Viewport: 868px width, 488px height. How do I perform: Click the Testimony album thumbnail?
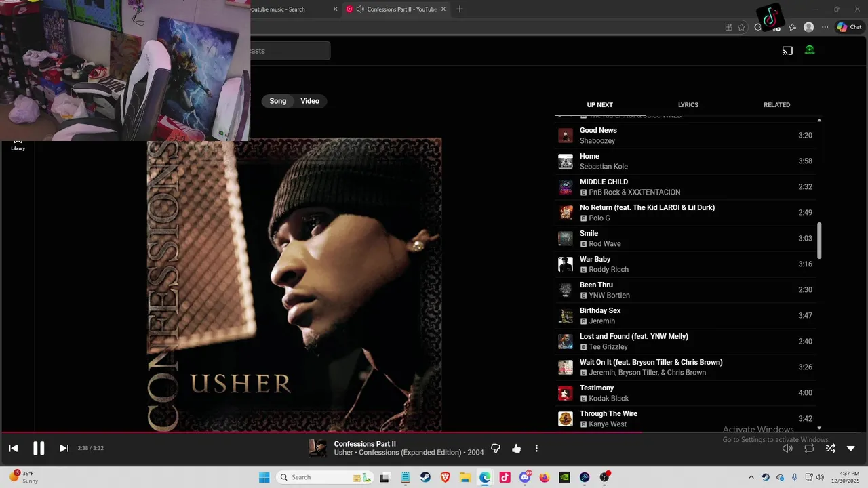(565, 393)
